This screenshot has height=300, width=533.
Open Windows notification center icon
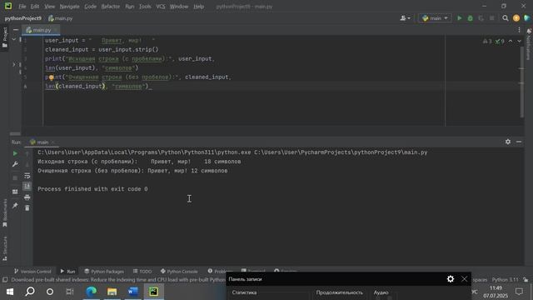519,292
